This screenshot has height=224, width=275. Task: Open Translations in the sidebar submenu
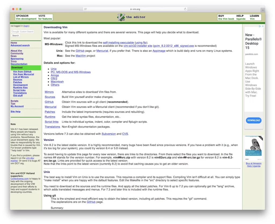pyautogui.click(x=20, y=93)
